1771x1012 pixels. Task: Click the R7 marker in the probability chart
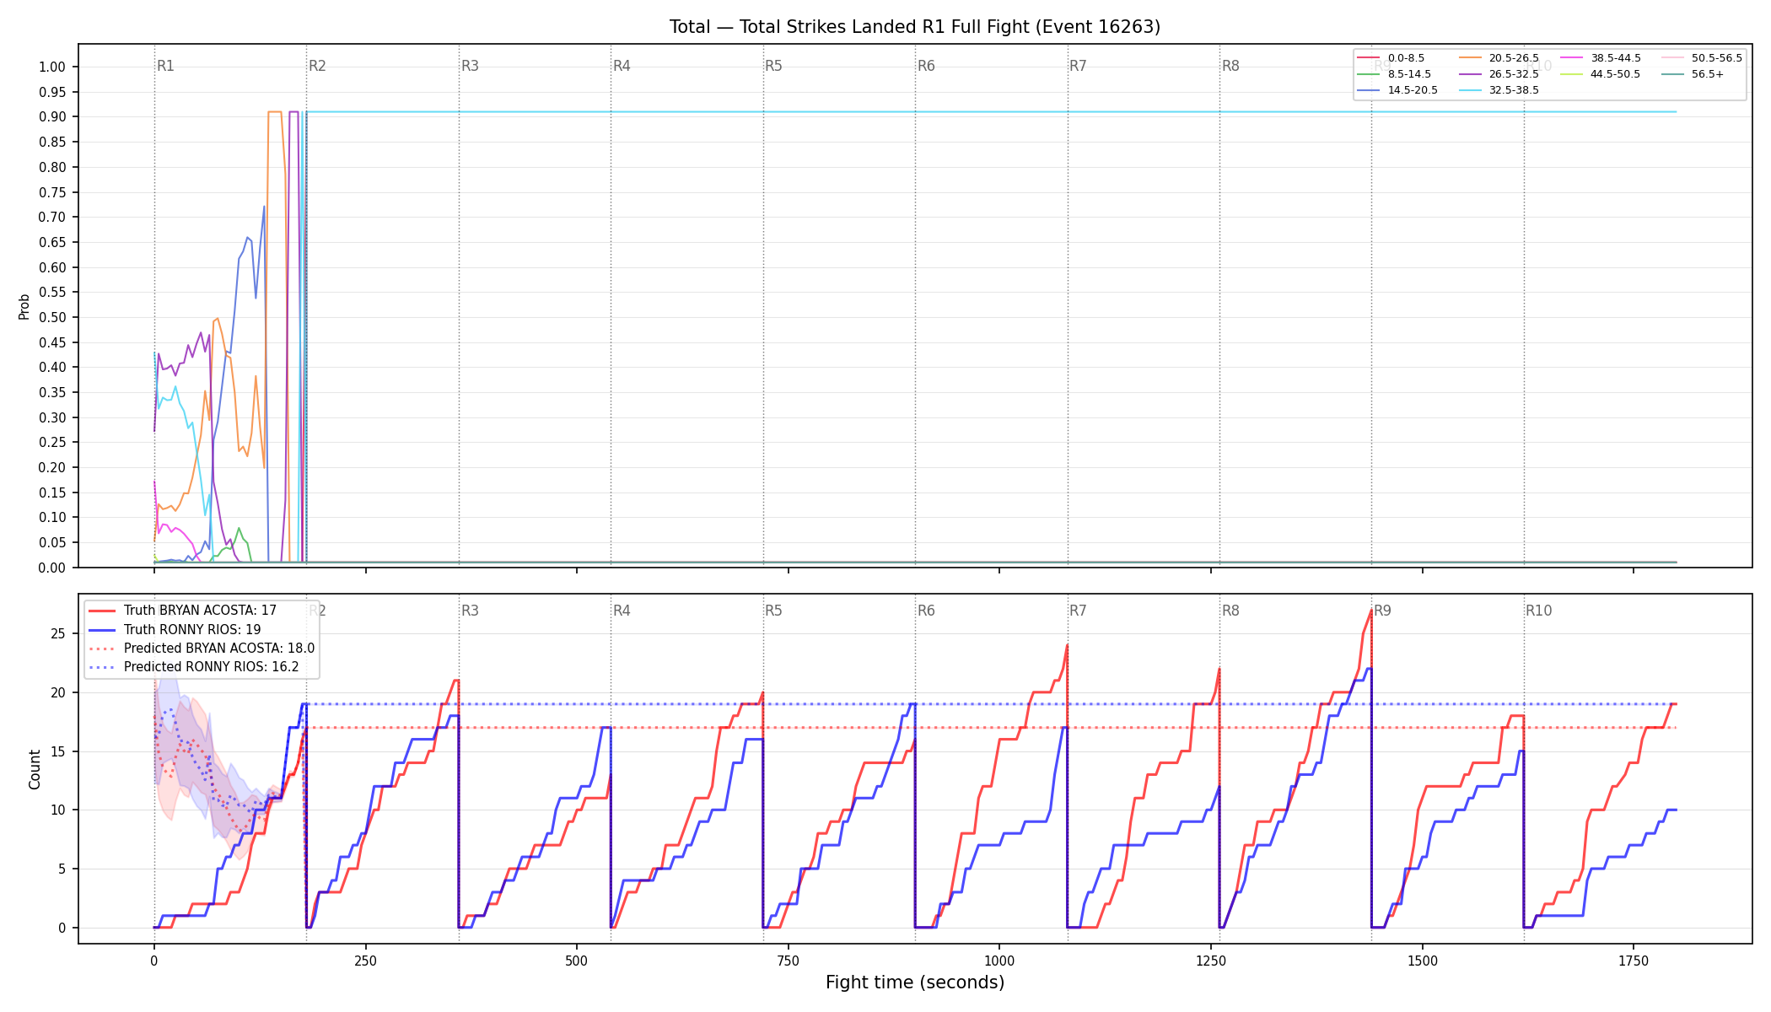tap(1078, 66)
